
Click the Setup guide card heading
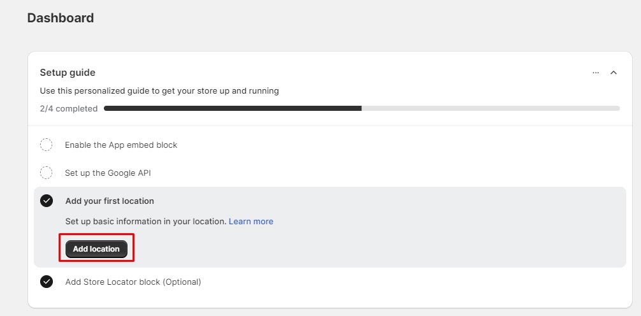coord(68,73)
